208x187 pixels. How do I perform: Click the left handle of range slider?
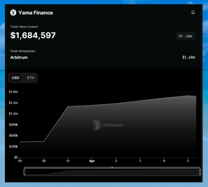pos(24,172)
